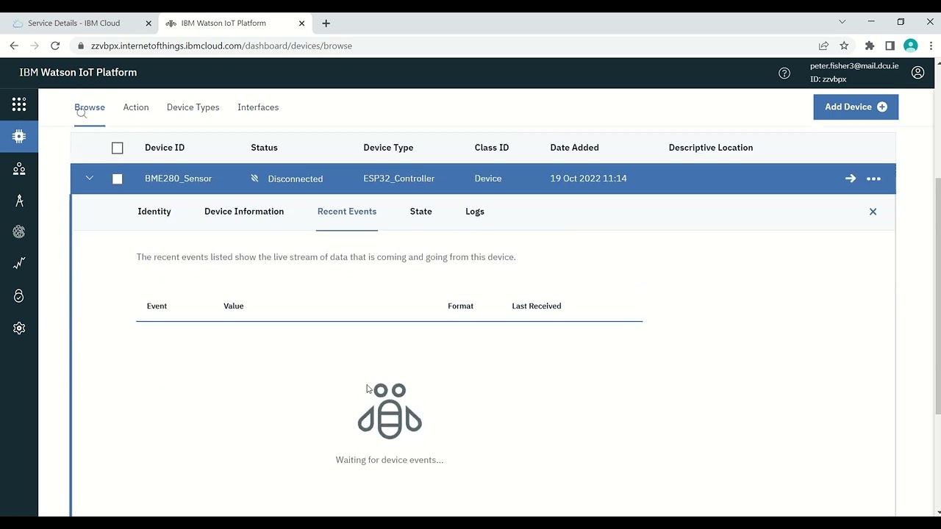The height and width of the screenshot is (529, 941).
Task: Click the Value column header in events table
Action: point(233,306)
